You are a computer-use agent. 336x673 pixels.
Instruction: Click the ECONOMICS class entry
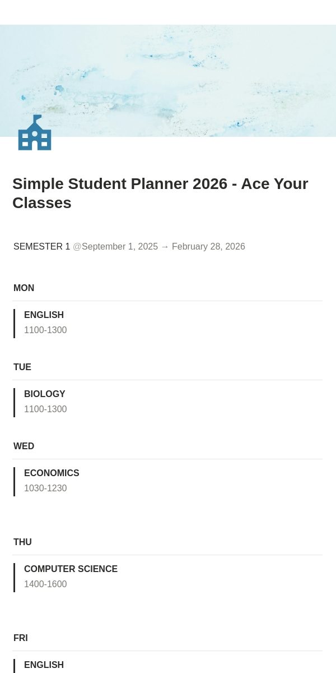click(52, 473)
